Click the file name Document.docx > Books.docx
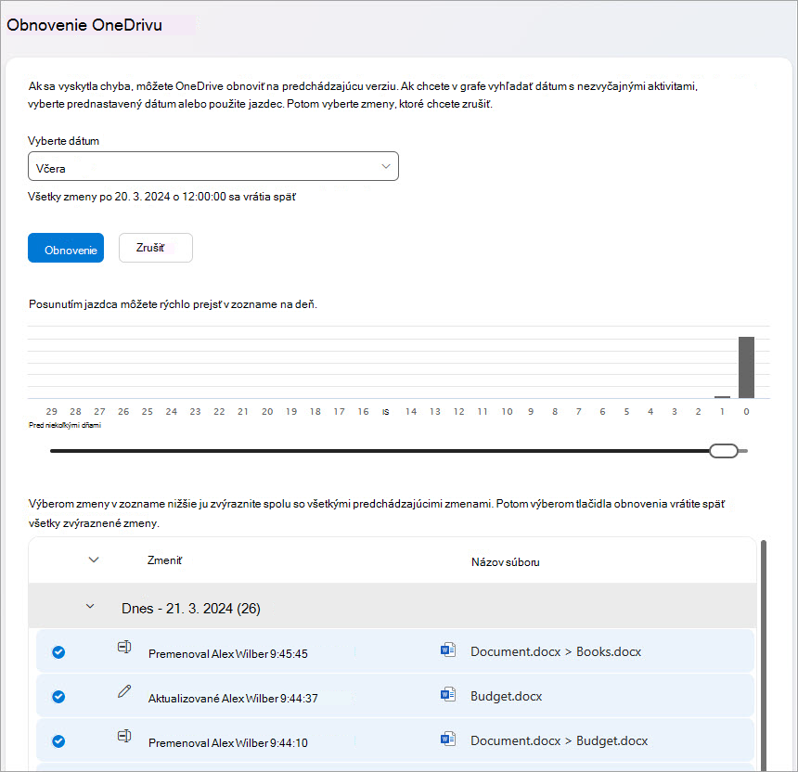 point(556,652)
